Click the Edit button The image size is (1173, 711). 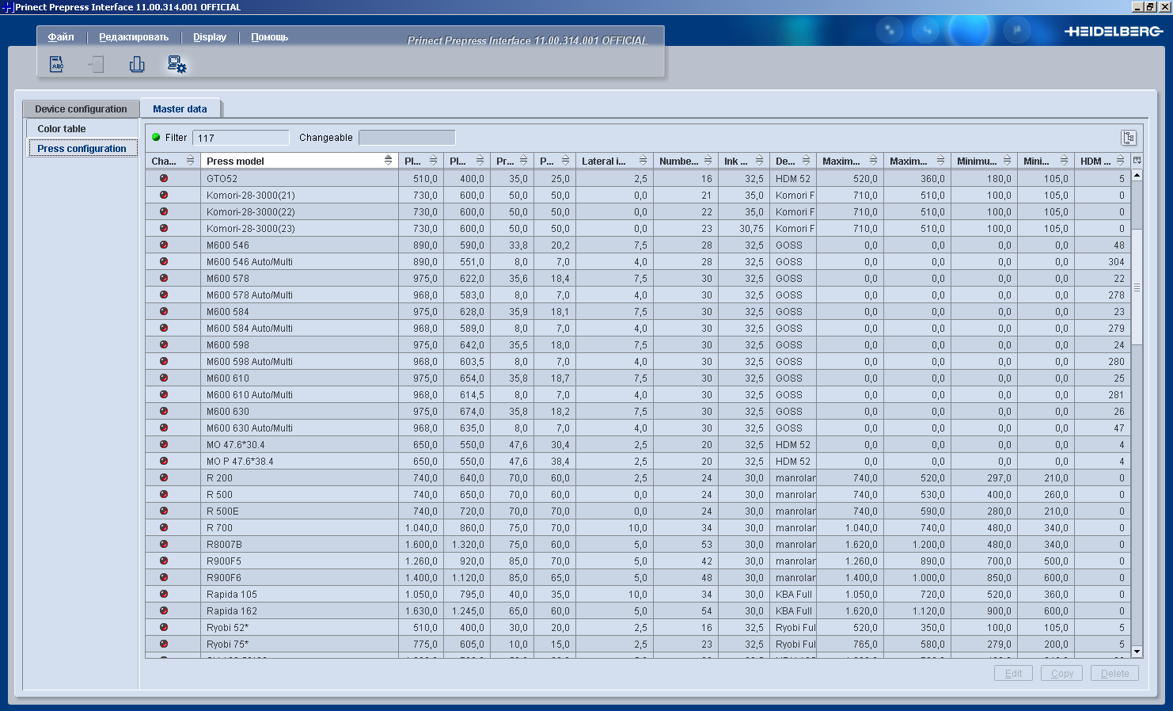pos(1013,673)
